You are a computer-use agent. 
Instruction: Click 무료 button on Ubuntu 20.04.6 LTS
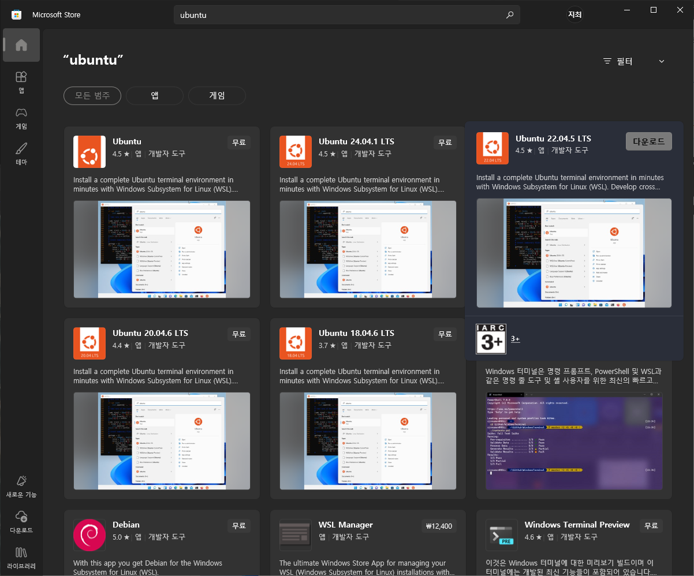point(239,334)
